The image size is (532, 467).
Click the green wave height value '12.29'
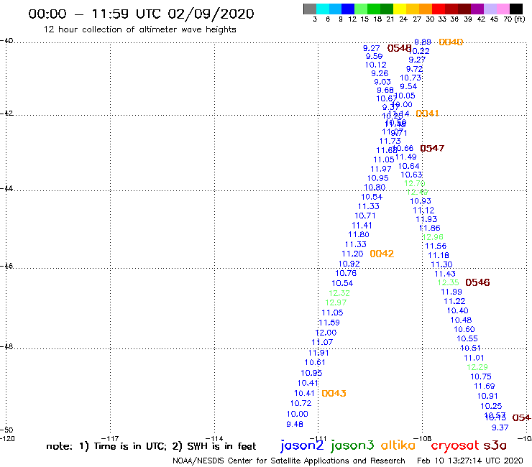pyautogui.click(x=477, y=367)
